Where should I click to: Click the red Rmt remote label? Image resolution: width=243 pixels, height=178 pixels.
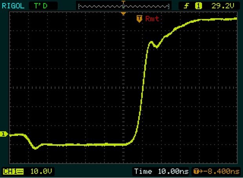(x=152, y=19)
